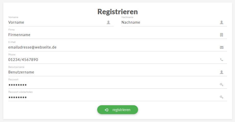Focus the Vorname input field

[61, 22]
